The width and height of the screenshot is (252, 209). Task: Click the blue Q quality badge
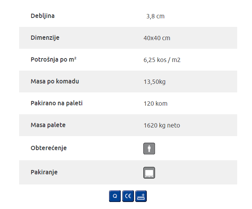tap(115, 196)
